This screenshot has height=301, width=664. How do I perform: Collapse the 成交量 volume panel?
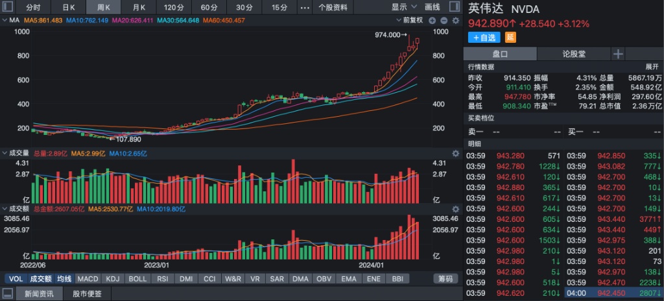pos(5,153)
